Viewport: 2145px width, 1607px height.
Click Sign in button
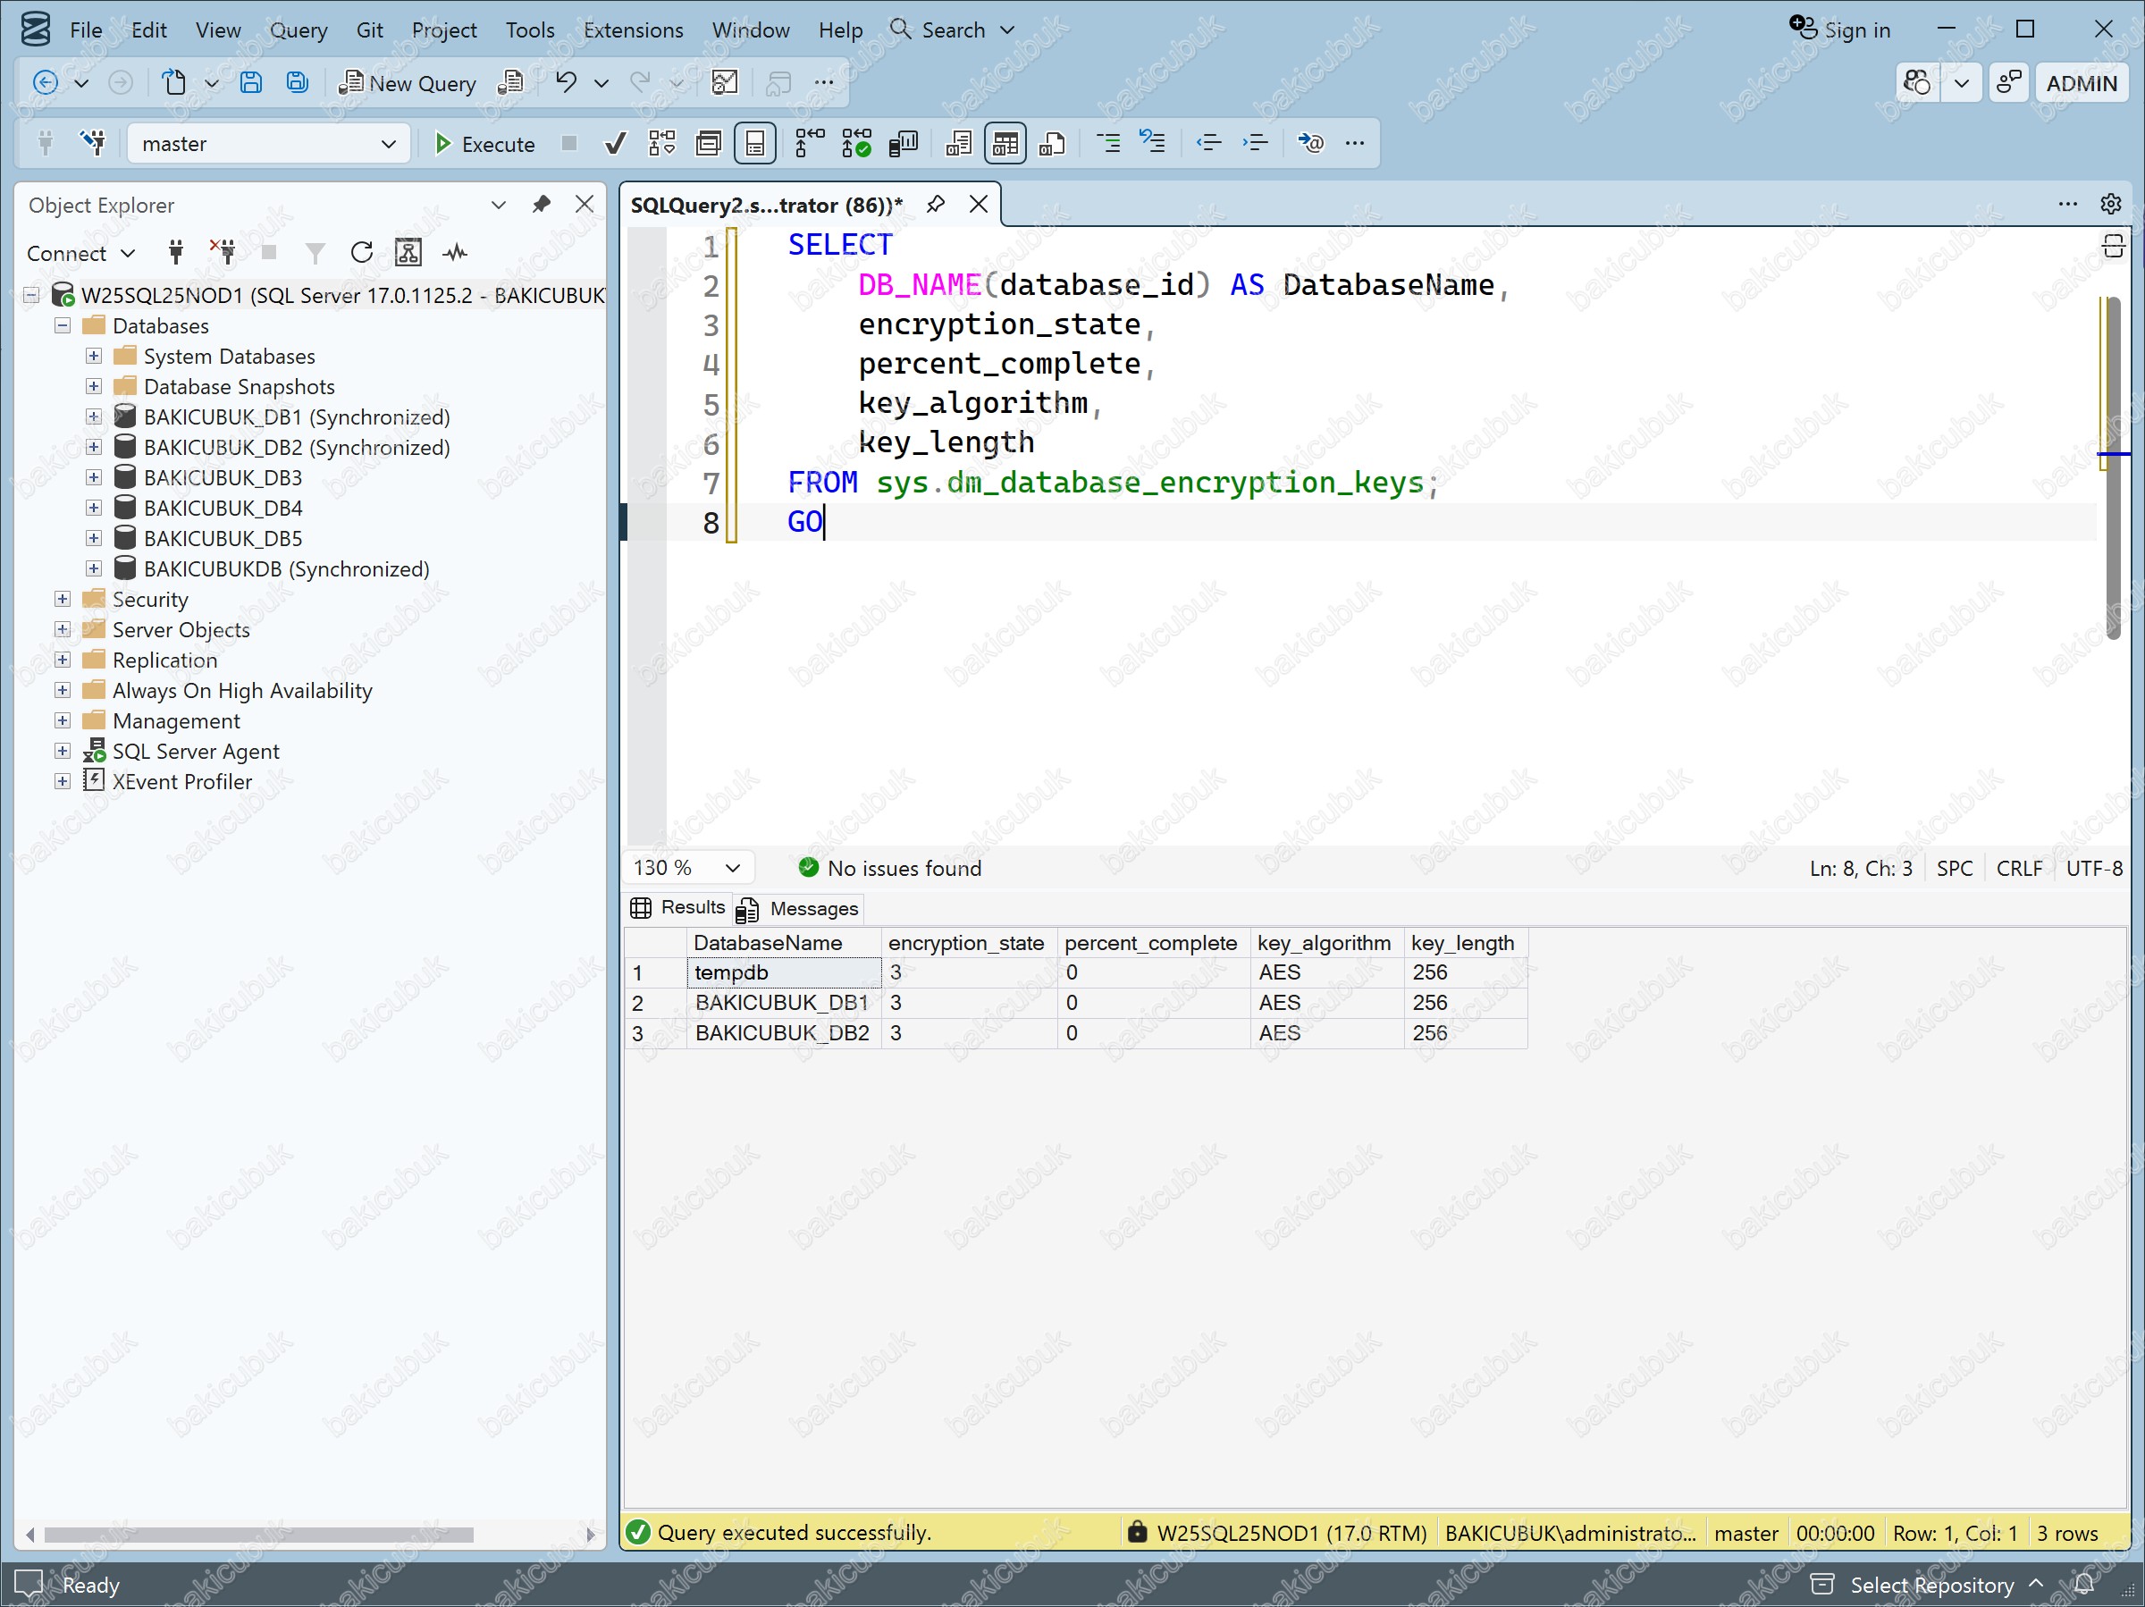tap(1839, 30)
